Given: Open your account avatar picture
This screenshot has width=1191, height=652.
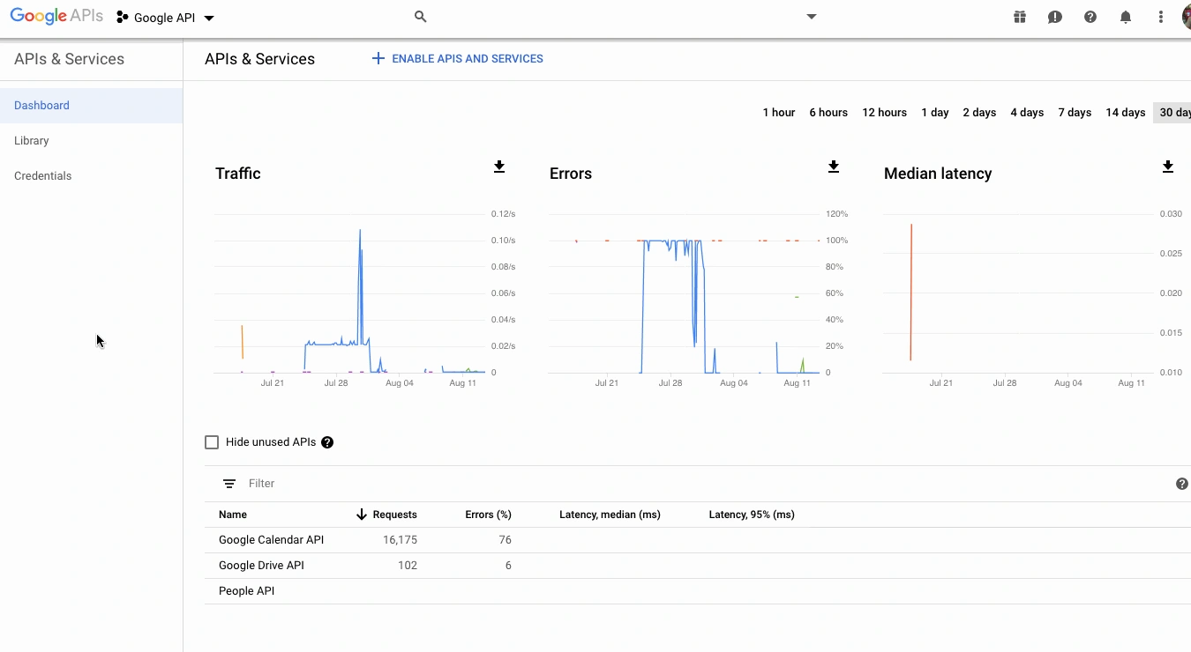Looking at the screenshot, I should [x=1186, y=17].
